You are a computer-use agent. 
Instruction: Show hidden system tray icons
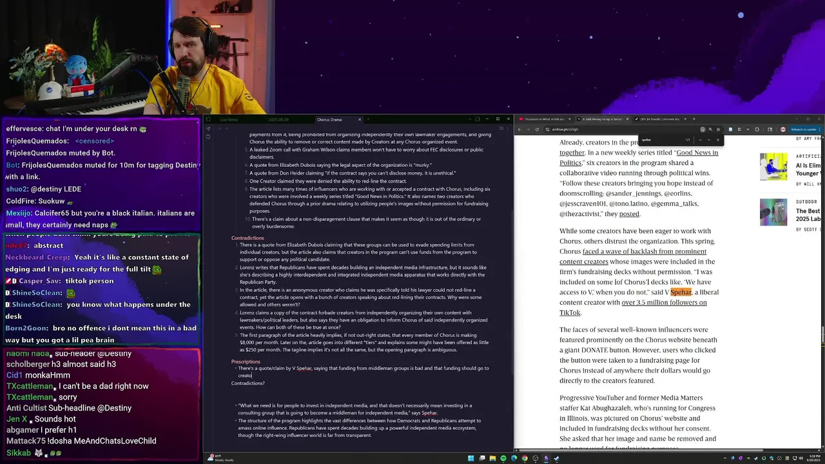pos(725,458)
